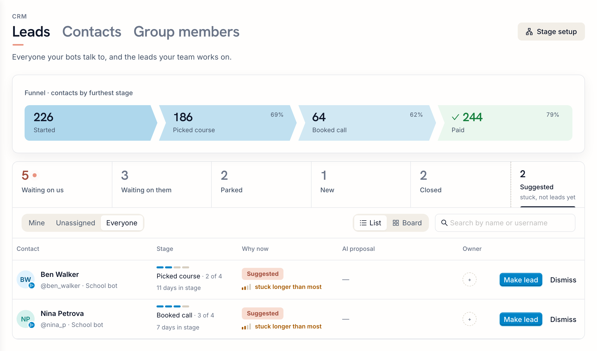Dismiss Ben Walker suggestion
This screenshot has width=597, height=351.
click(x=563, y=280)
